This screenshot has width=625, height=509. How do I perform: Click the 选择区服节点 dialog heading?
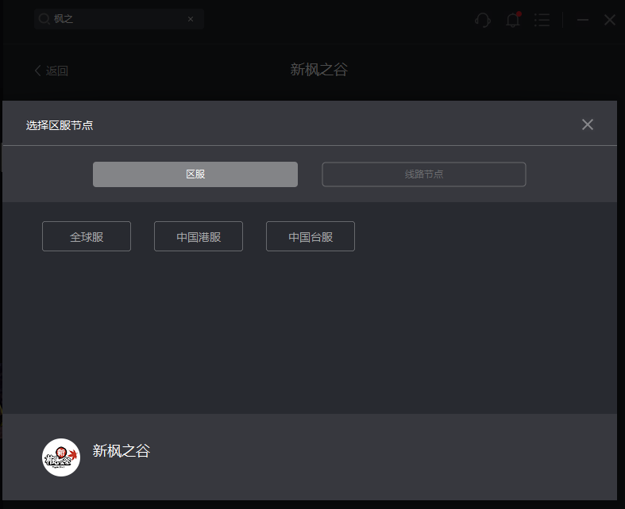60,125
